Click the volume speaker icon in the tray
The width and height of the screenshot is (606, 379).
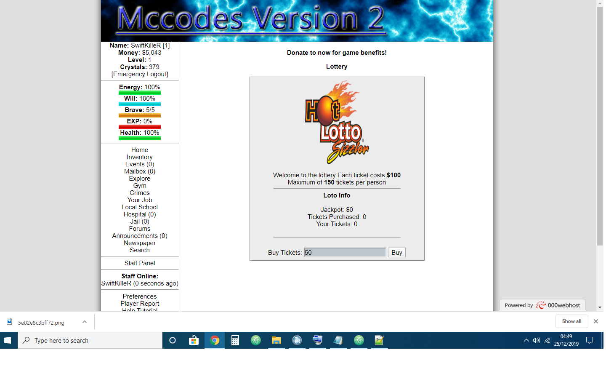(x=536, y=340)
